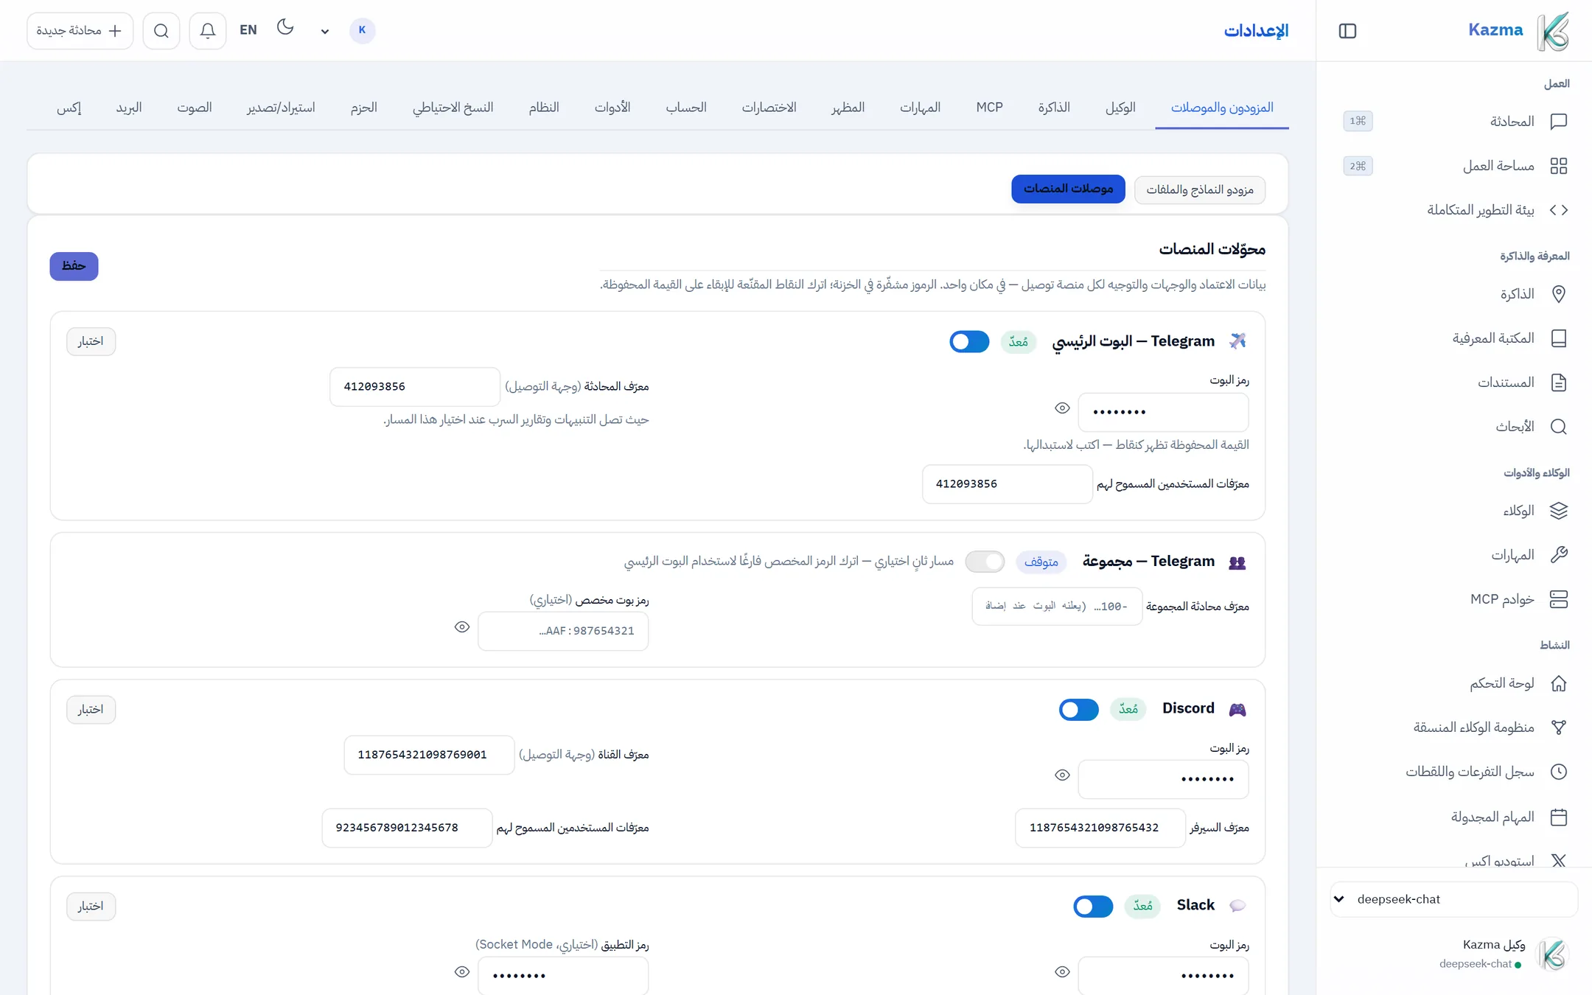Open the المحادثة chat sidebar icon
Viewport: 1592px width, 995px height.
click(x=1558, y=122)
